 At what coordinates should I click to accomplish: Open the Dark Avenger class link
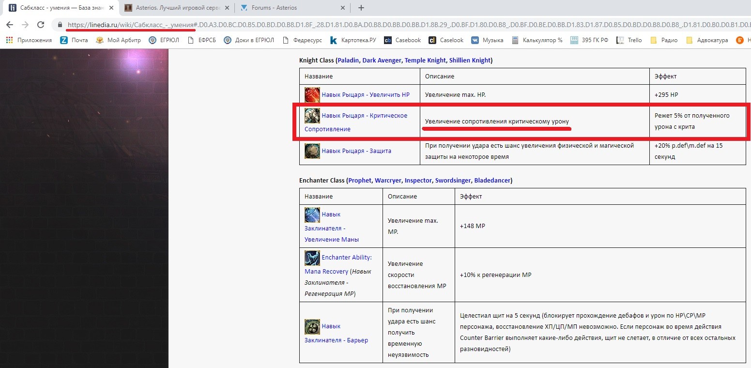click(x=382, y=60)
